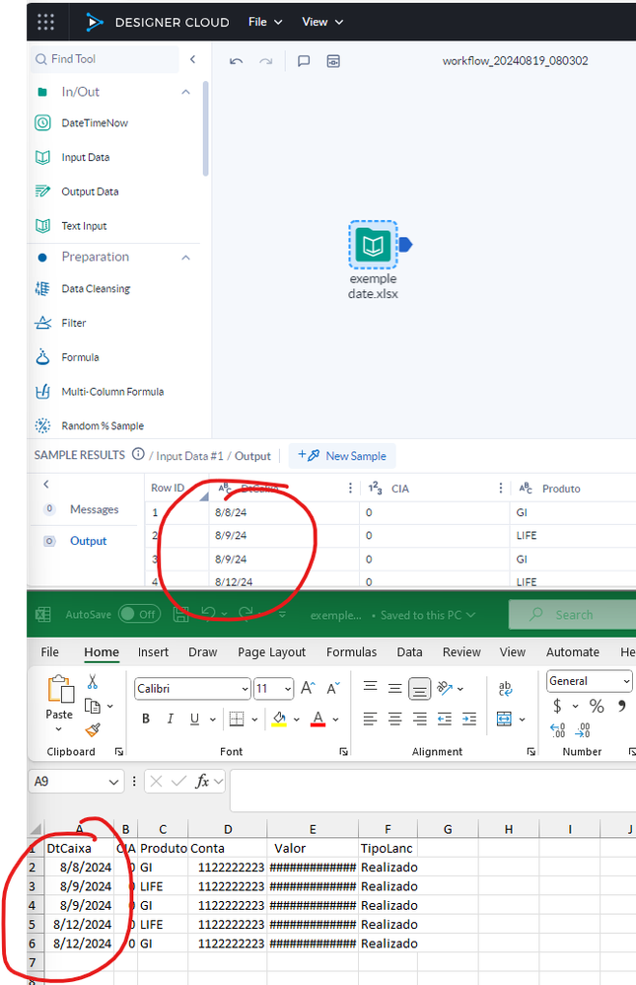The width and height of the screenshot is (636, 985).
Task: Open the app launcher grid icon
Action: point(45,22)
